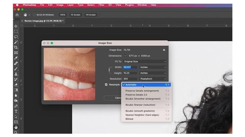The height and width of the screenshot is (137, 245).
Task: Select the History Brush tool
Action: click(x=16, y=80)
